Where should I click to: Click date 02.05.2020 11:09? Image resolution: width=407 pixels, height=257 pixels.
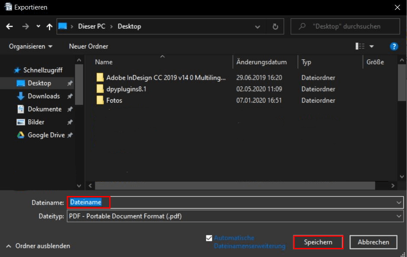[x=259, y=89]
